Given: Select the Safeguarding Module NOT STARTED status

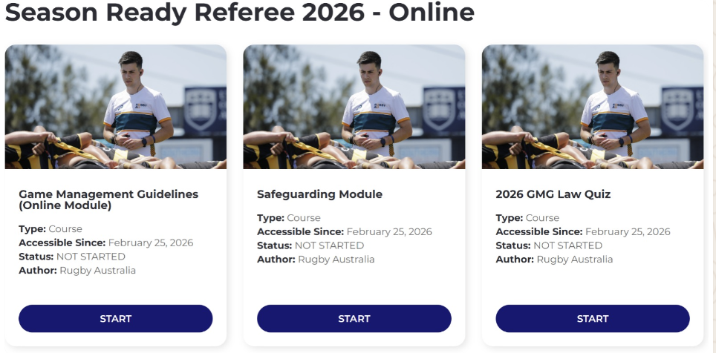Looking at the screenshot, I should click(x=329, y=245).
